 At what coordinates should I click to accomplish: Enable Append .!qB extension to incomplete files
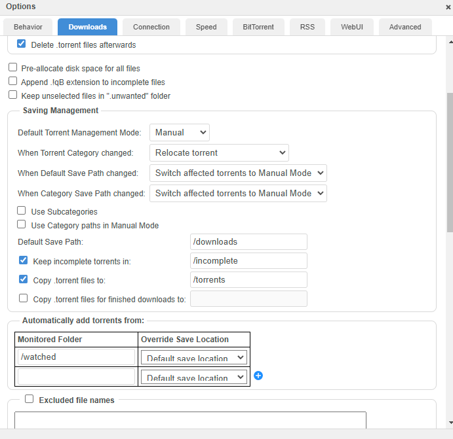tap(12, 81)
